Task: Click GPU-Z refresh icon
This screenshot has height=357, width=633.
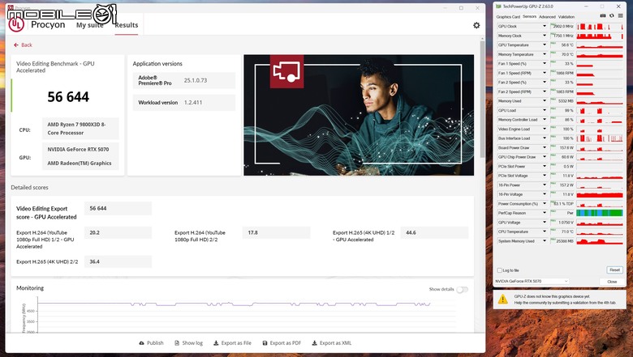Action: pyautogui.click(x=612, y=16)
